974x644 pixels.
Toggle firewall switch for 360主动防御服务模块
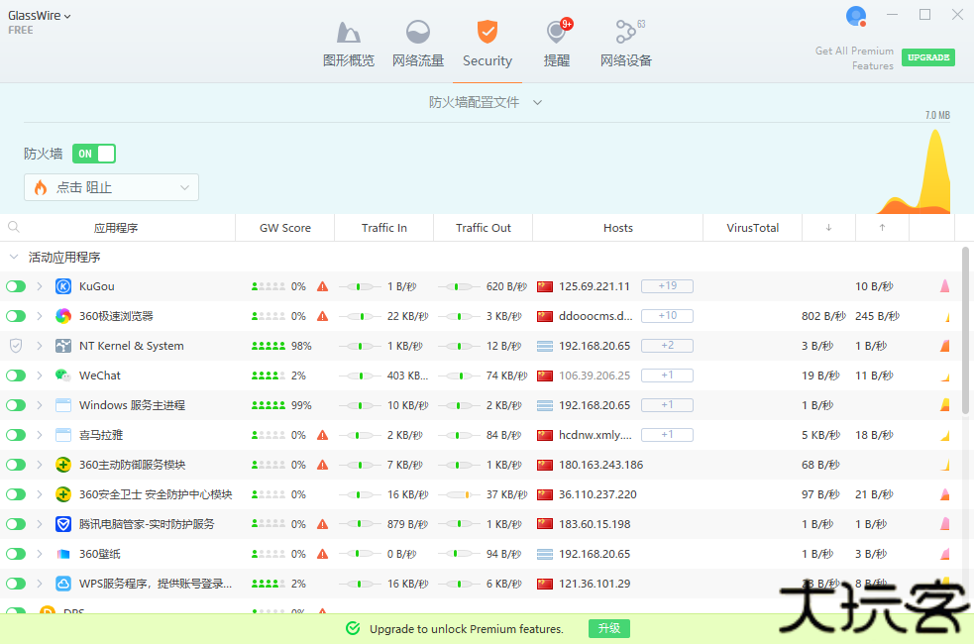(x=16, y=465)
